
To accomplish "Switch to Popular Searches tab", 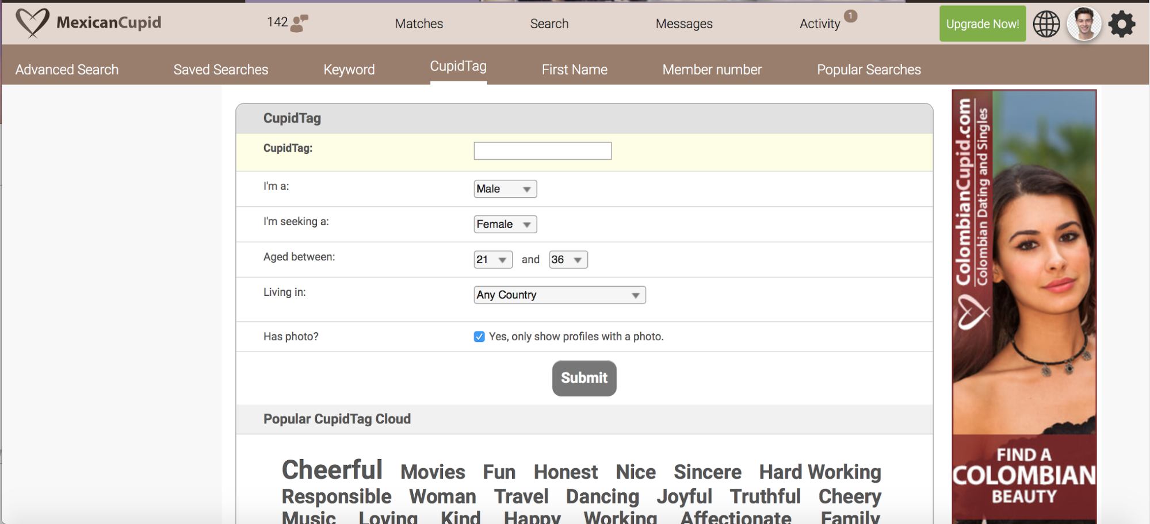I will coord(869,70).
